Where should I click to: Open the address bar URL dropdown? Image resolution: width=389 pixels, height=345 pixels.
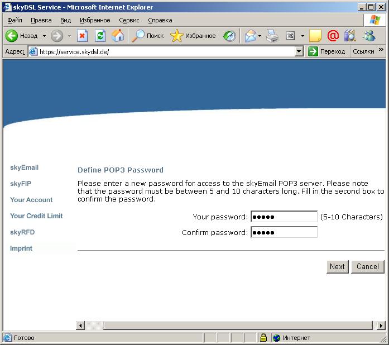[x=299, y=51]
